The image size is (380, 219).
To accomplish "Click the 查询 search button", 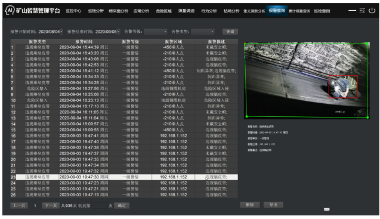I will [x=230, y=32].
